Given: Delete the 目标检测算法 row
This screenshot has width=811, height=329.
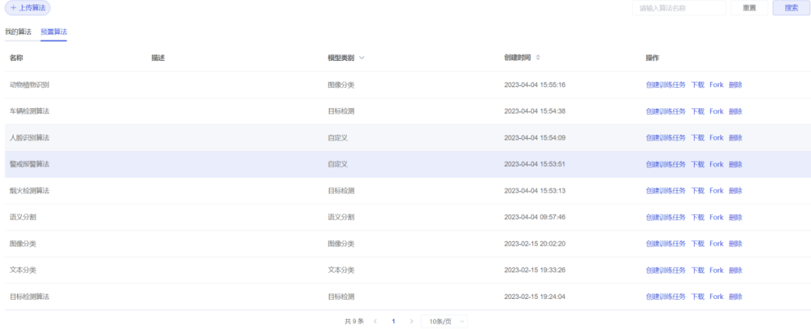Looking at the screenshot, I should tap(735, 297).
